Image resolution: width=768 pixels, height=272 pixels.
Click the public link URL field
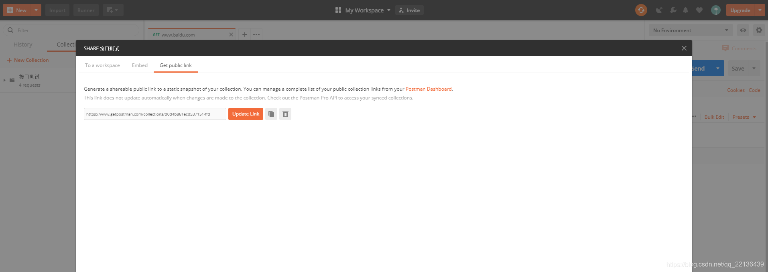click(x=155, y=114)
